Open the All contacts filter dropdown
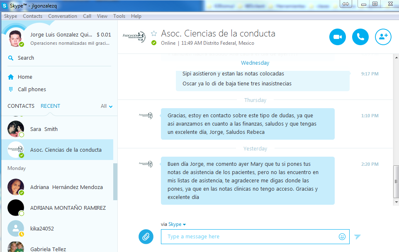 (x=107, y=106)
